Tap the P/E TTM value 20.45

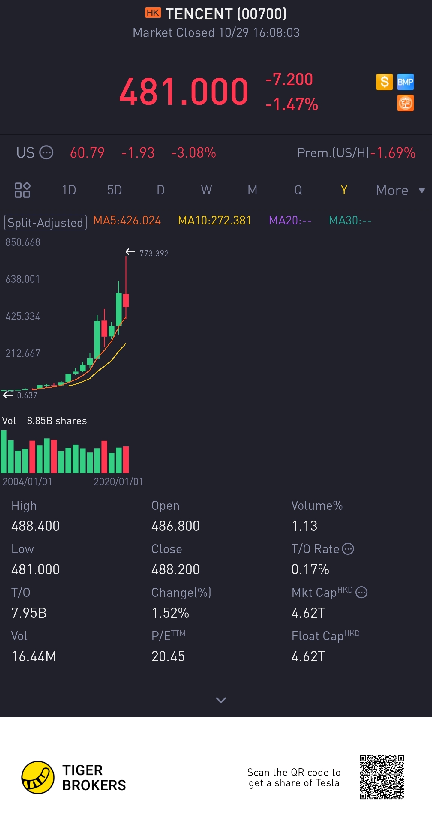pyautogui.click(x=168, y=657)
